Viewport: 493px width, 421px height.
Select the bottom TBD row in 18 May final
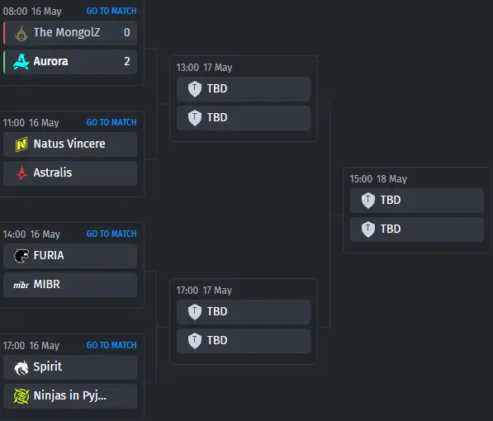click(417, 229)
